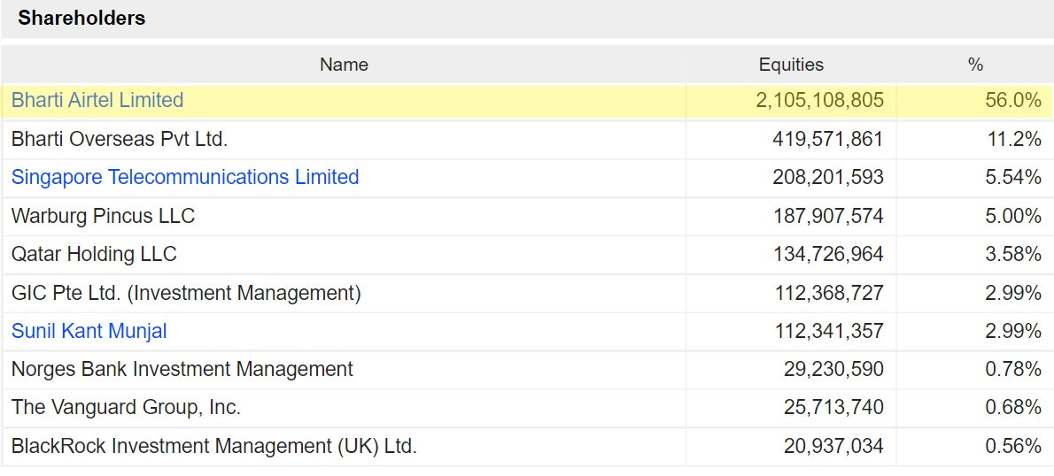
Task: Select the Shareholders section heading
Action: click(x=81, y=18)
